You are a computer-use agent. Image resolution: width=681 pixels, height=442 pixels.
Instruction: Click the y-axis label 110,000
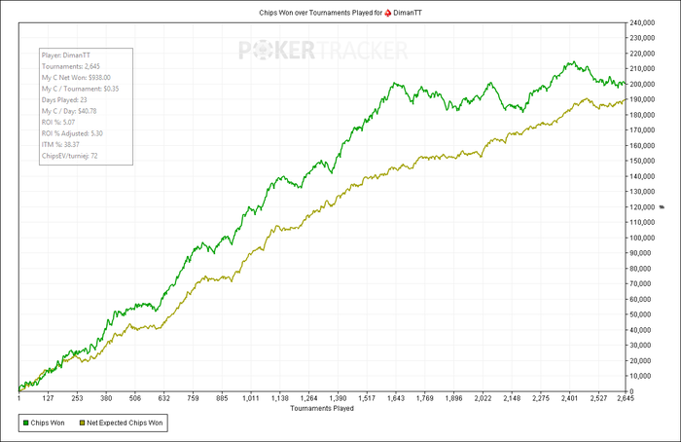coord(642,222)
